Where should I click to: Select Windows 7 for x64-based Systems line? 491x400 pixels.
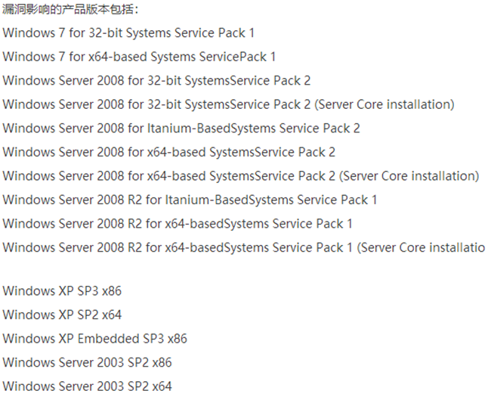tap(139, 57)
